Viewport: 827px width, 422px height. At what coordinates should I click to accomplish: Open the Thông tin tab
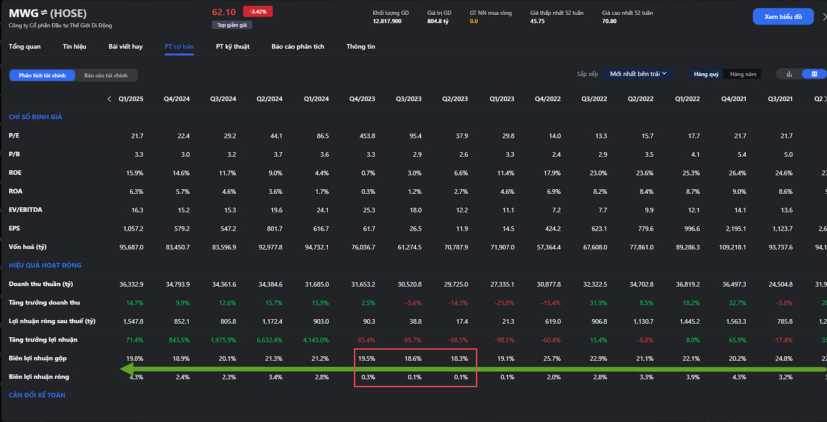coord(361,47)
